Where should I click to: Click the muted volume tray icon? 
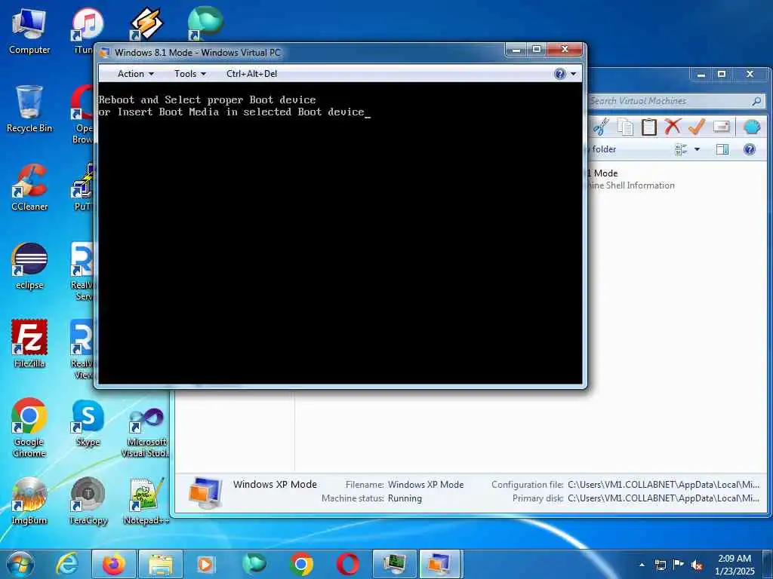[x=697, y=565]
